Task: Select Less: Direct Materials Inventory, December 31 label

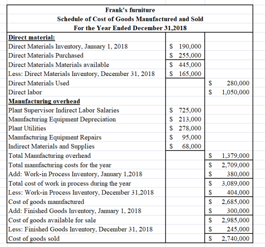Action: pyautogui.click(x=81, y=74)
